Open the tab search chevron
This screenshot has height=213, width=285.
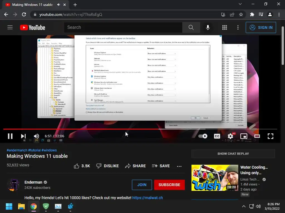pyautogui.click(x=240, y=4)
